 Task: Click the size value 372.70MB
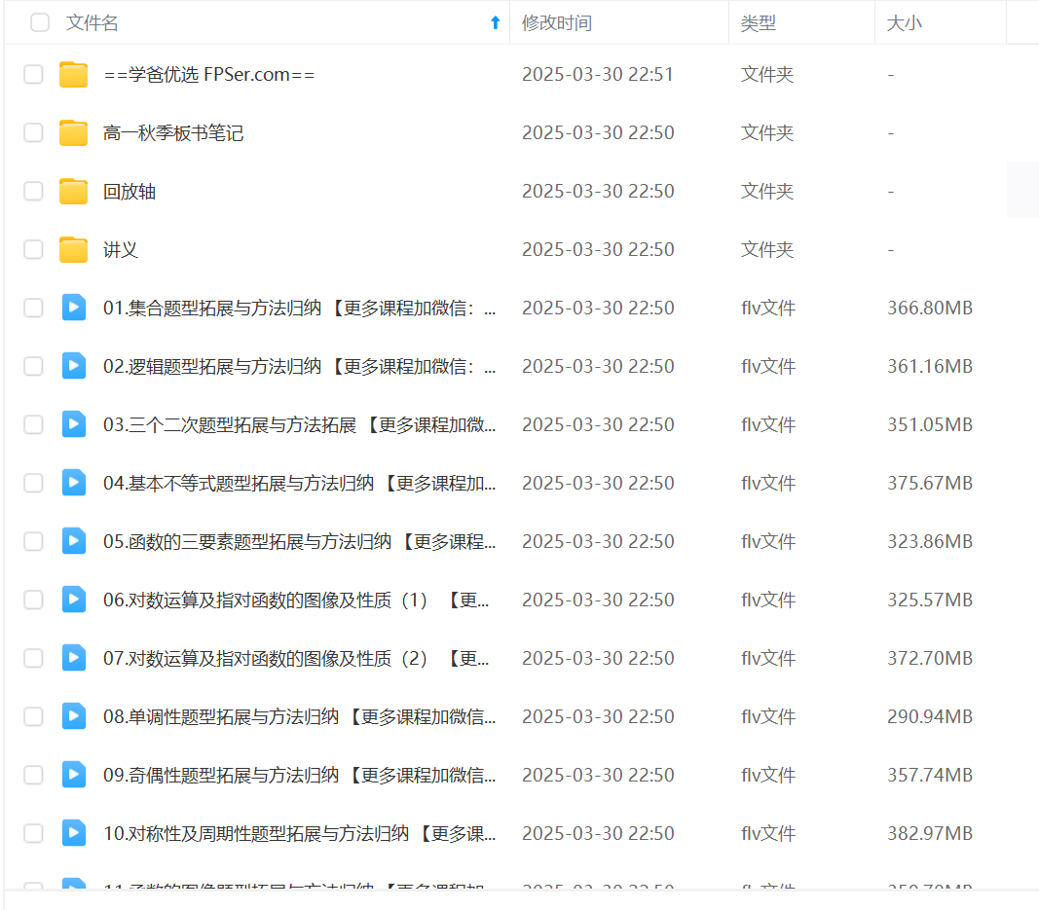930,658
